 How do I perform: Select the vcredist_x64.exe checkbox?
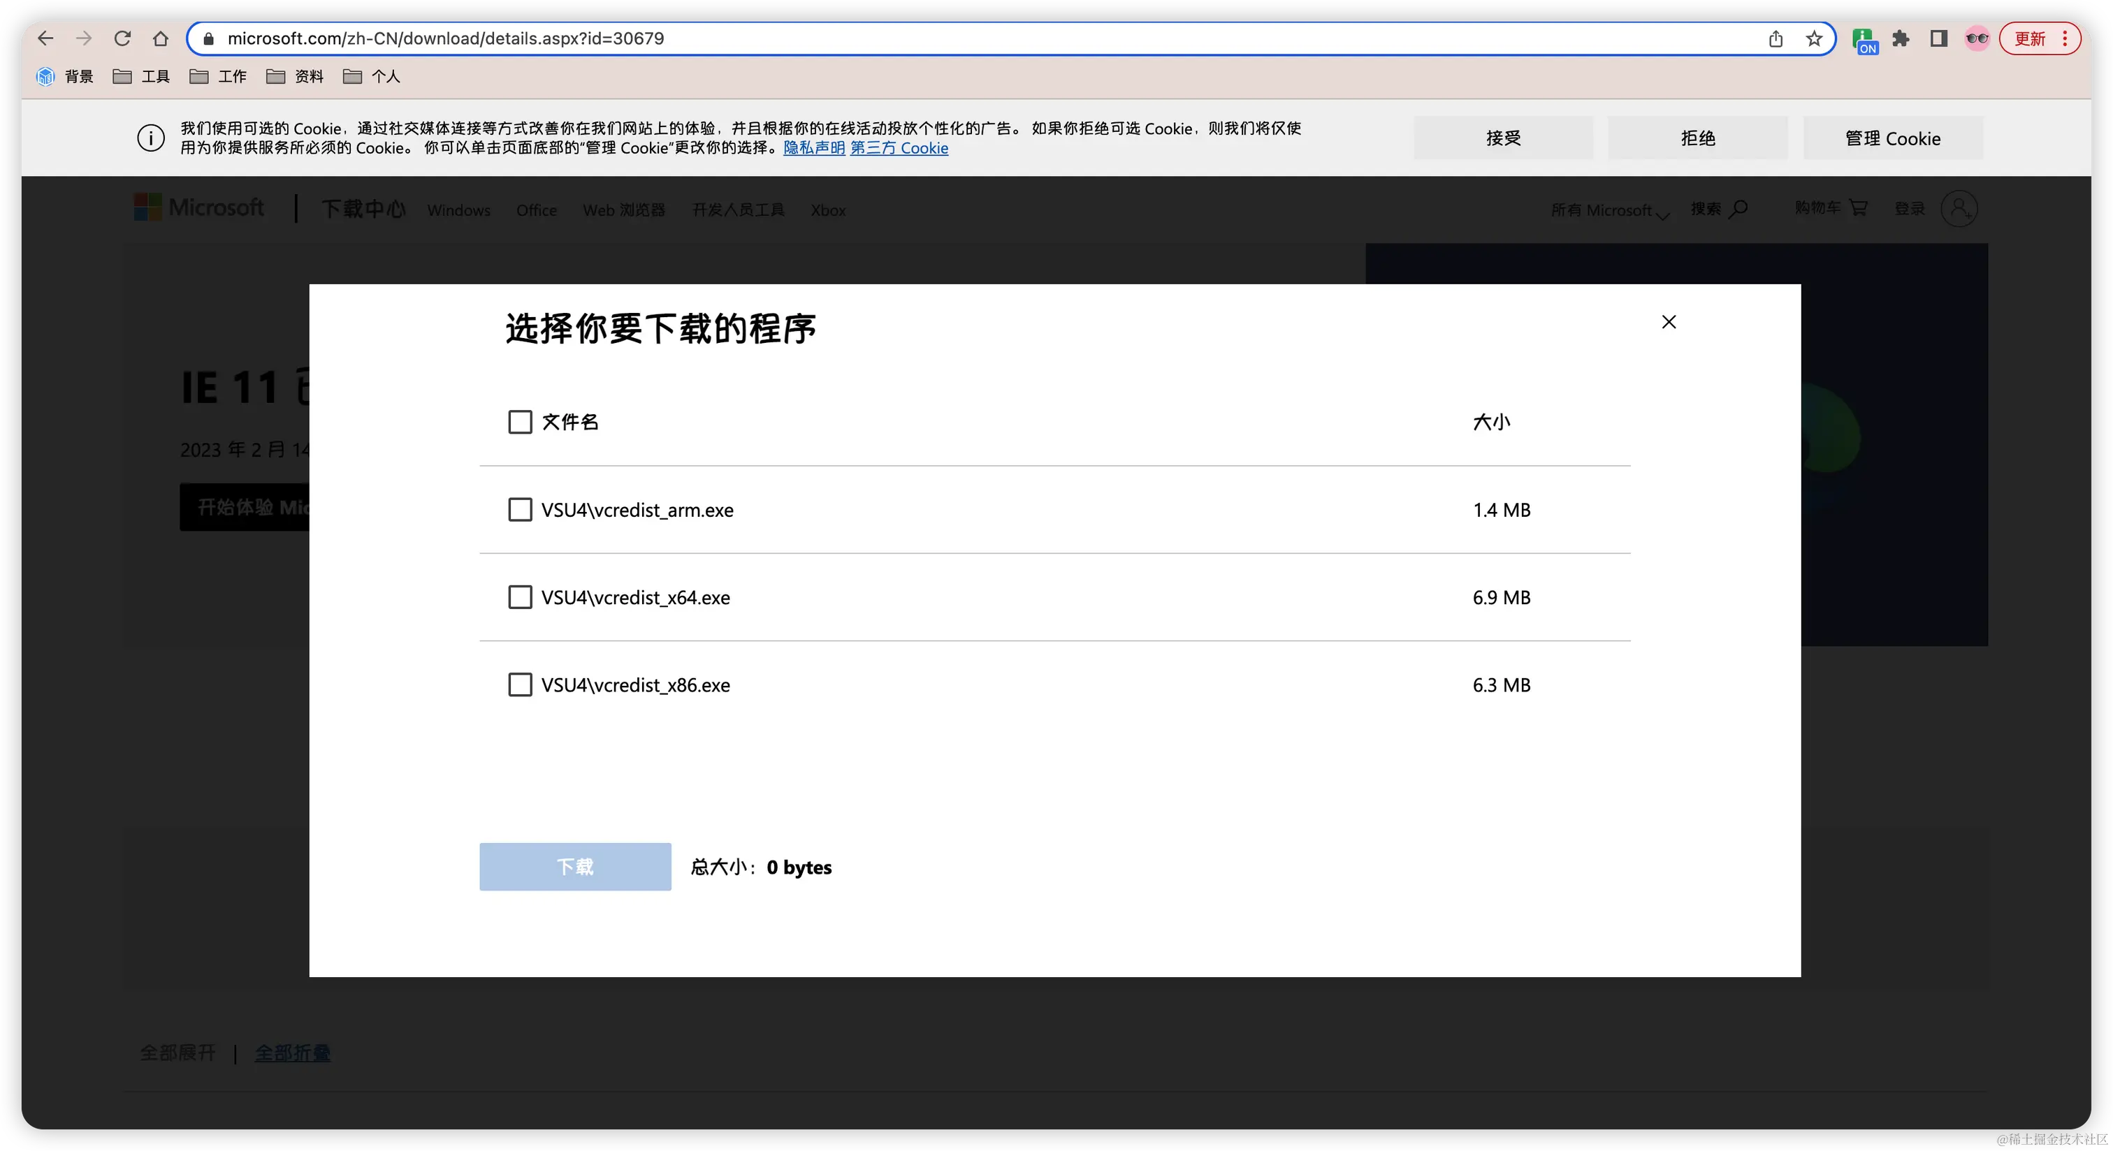(x=520, y=598)
